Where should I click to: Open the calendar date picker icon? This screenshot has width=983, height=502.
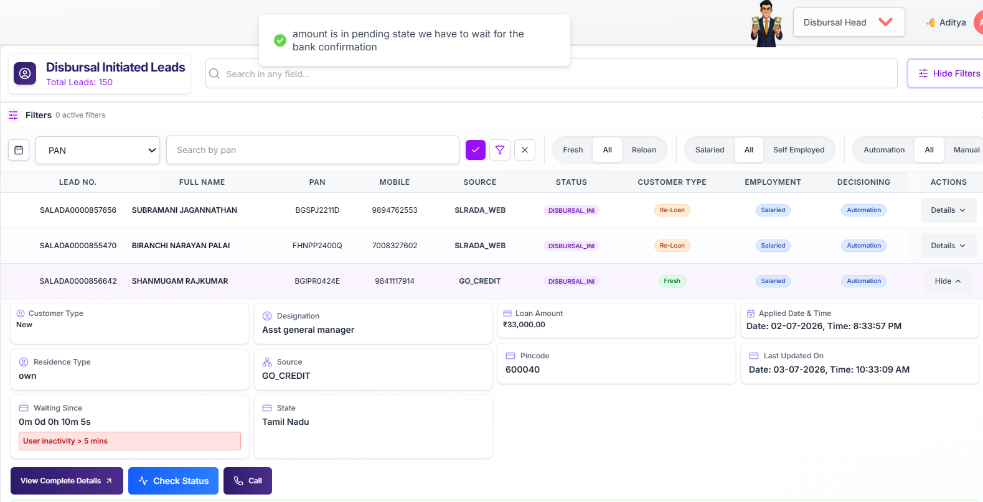(x=19, y=150)
